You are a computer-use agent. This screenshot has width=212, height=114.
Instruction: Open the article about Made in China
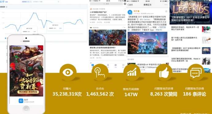[186, 60]
